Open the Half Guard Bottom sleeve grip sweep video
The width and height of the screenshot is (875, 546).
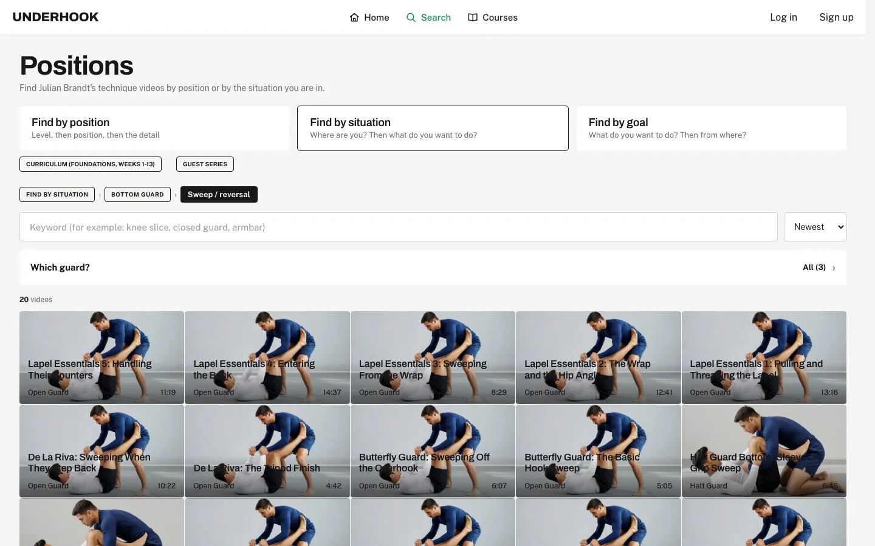[764, 451]
